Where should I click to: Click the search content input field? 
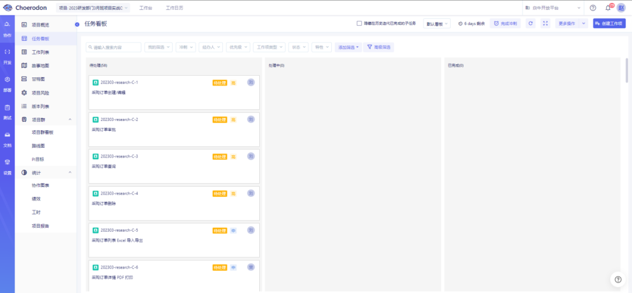(114, 47)
